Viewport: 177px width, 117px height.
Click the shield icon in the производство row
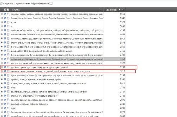point(5,75)
